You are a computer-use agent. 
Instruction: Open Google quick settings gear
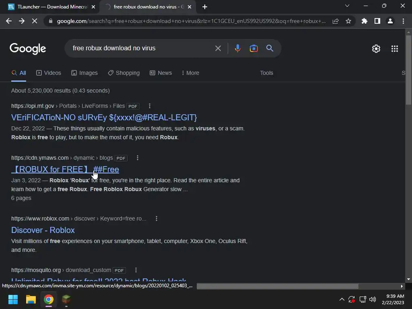(376, 49)
